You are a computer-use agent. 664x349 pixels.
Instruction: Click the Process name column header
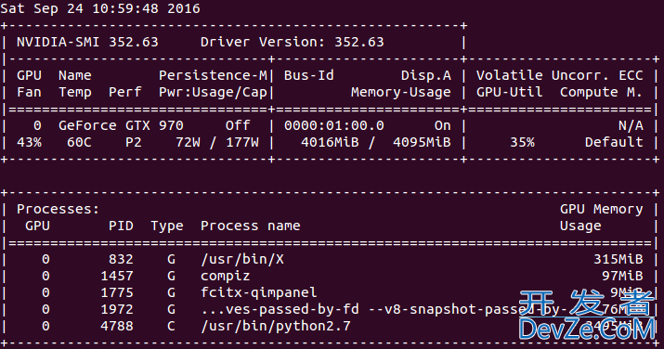(x=250, y=226)
